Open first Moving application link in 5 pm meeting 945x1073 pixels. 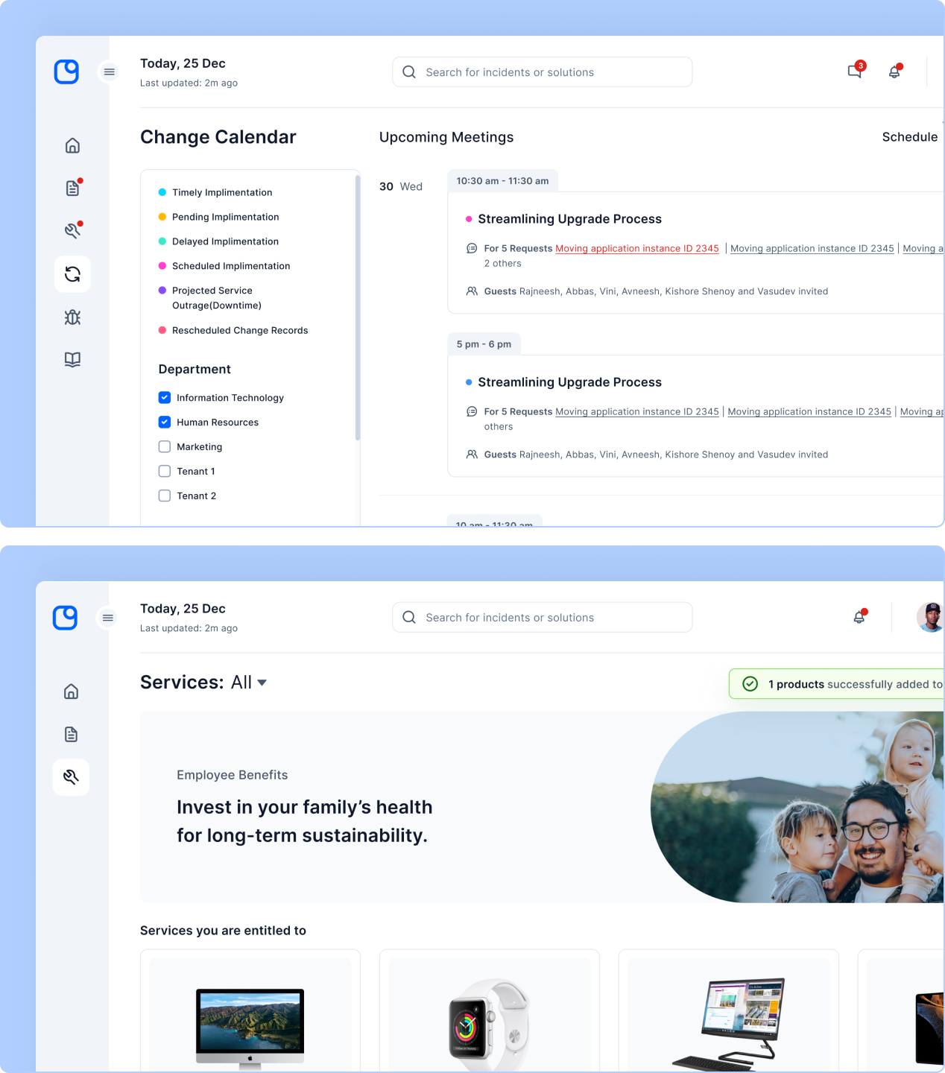coord(637,412)
